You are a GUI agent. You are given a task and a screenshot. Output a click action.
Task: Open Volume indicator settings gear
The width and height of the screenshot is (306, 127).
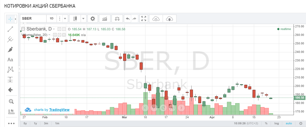[59, 35]
